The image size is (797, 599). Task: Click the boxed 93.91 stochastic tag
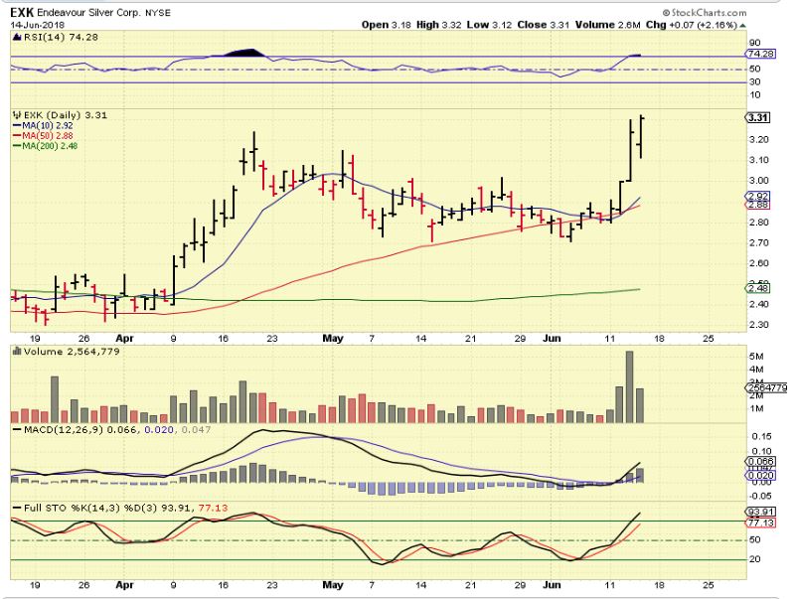760,513
